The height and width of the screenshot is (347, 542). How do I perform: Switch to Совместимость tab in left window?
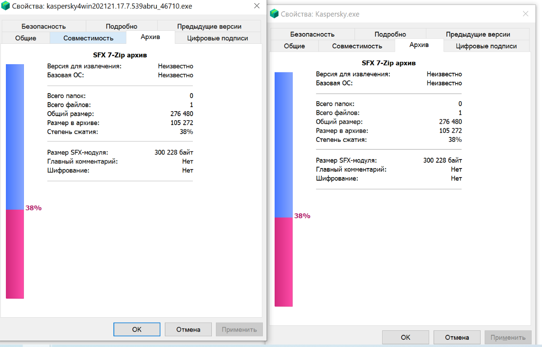tap(89, 38)
